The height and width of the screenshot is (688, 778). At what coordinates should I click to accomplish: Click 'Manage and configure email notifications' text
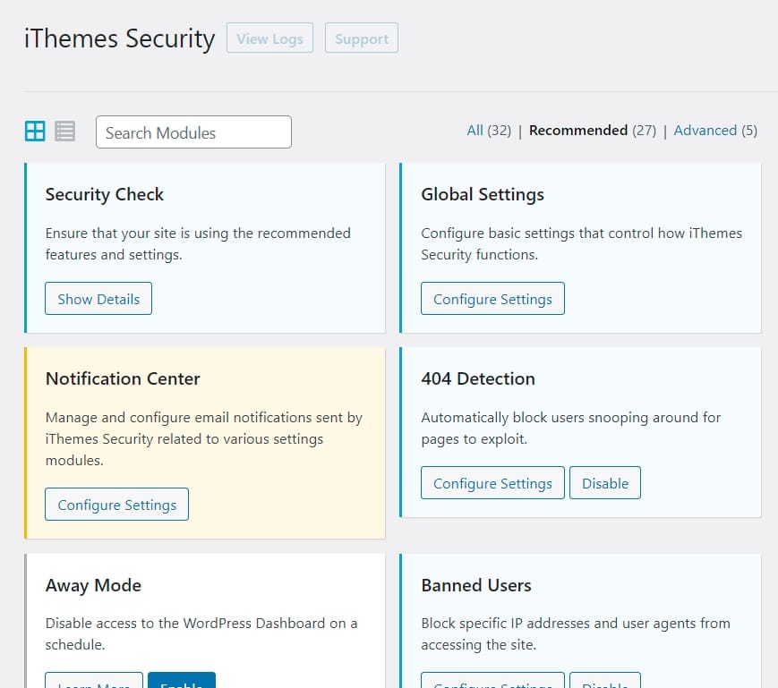point(203,438)
